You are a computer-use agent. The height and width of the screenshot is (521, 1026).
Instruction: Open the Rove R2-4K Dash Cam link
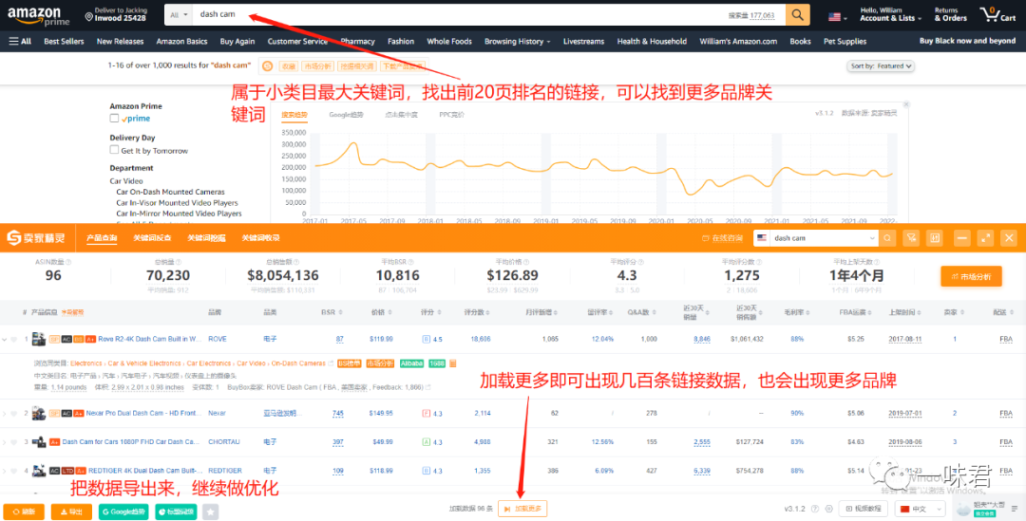pos(149,340)
